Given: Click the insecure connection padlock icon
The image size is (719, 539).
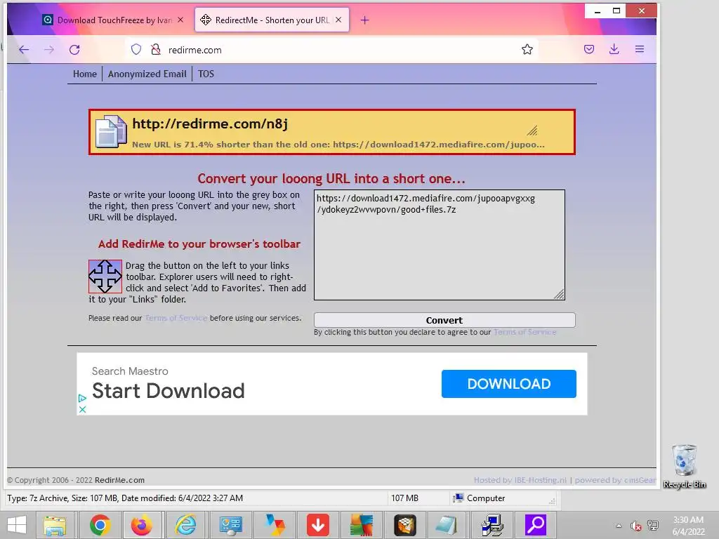Looking at the screenshot, I should tap(156, 50).
